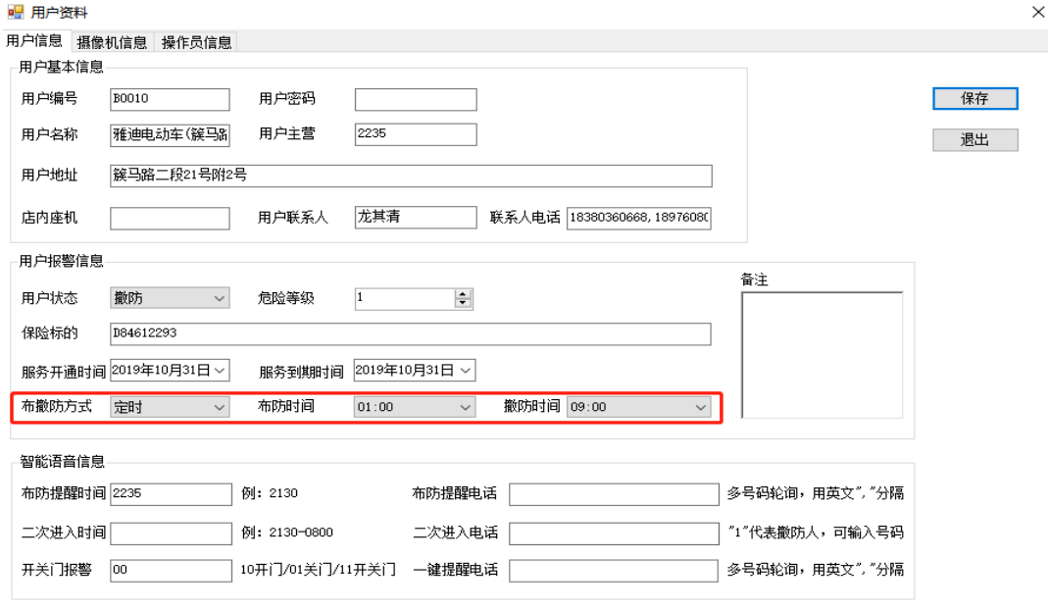Close the 用户资料 window

click(x=1037, y=12)
